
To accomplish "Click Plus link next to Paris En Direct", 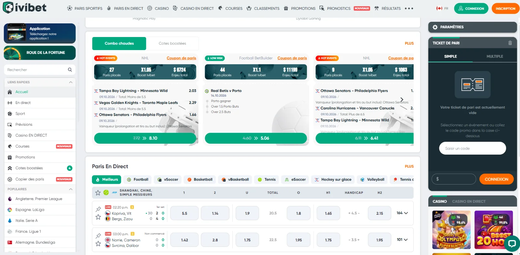I will point(409,166).
